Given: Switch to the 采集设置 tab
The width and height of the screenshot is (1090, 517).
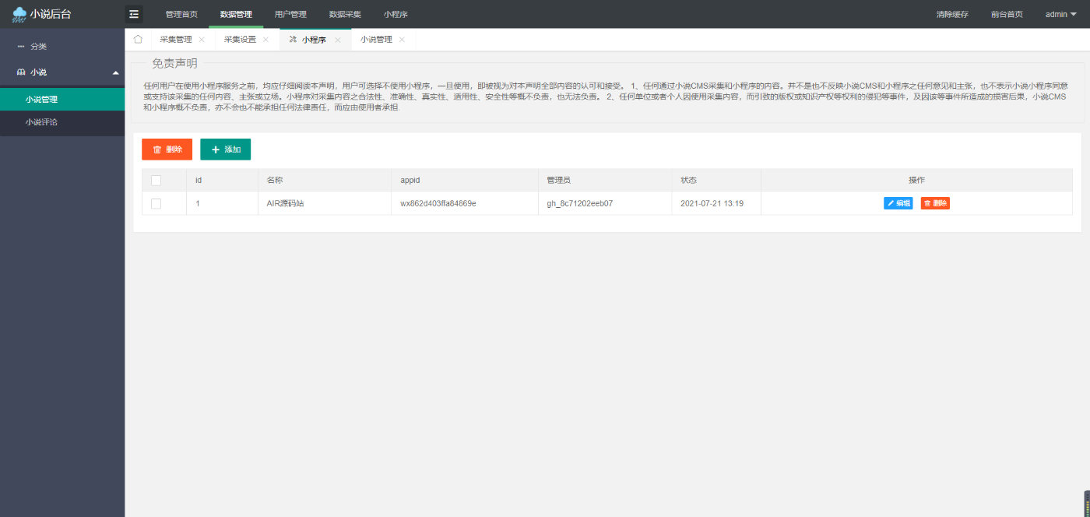Looking at the screenshot, I should pos(240,40).
